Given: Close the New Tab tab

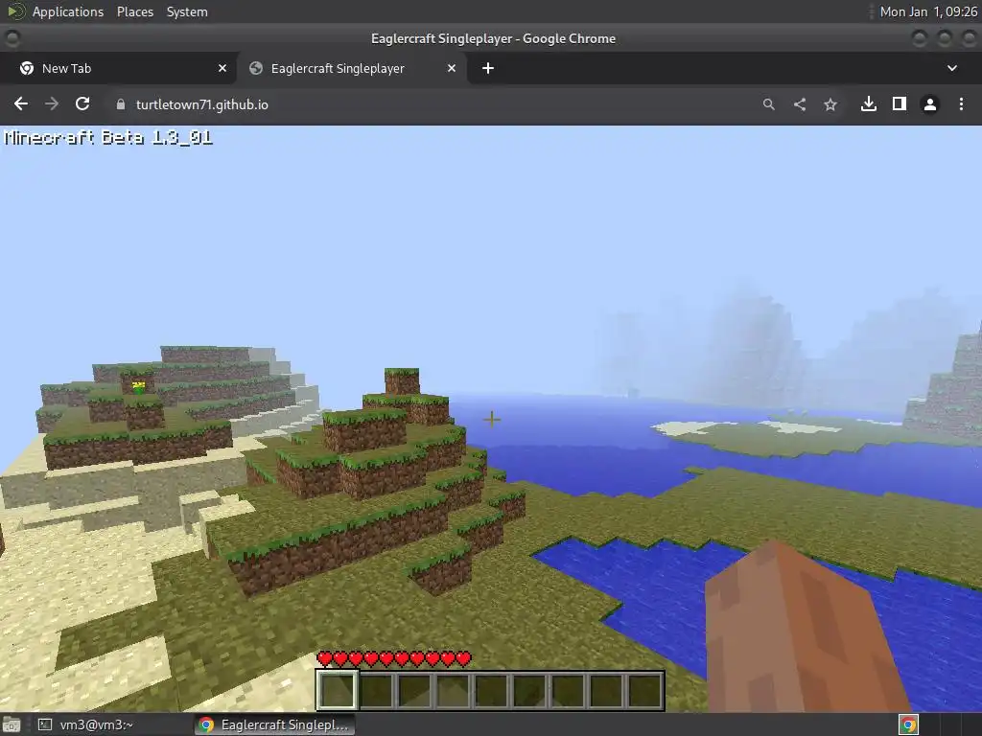Looking at the screenshot, I should (x=222, y=68).
